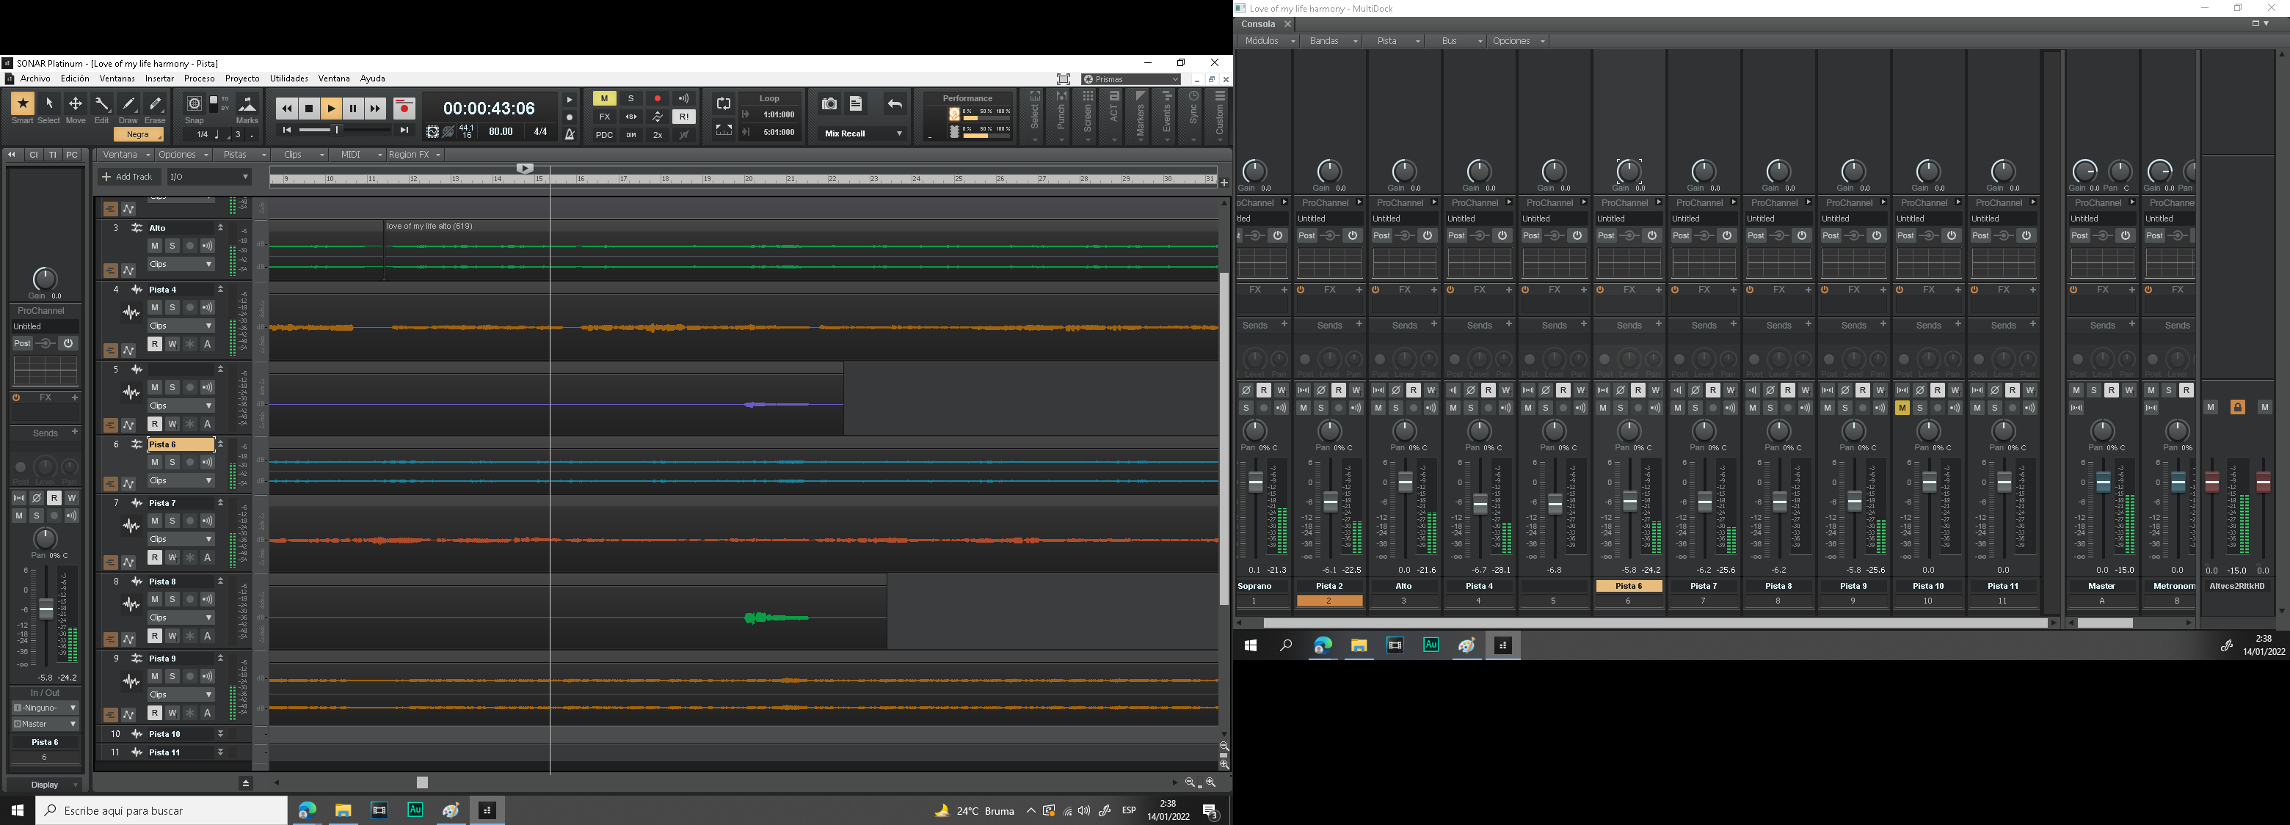The image size is (2290, 825).
Task: Open Windows search box in taskbar
Action: pyautogui.click(x=161, y=810)
